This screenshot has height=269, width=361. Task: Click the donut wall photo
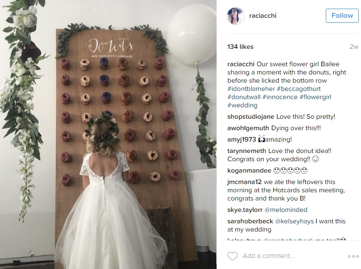click(108, 134)
